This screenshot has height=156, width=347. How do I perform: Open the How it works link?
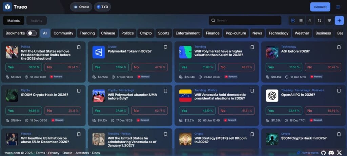[x=308, y=153]
